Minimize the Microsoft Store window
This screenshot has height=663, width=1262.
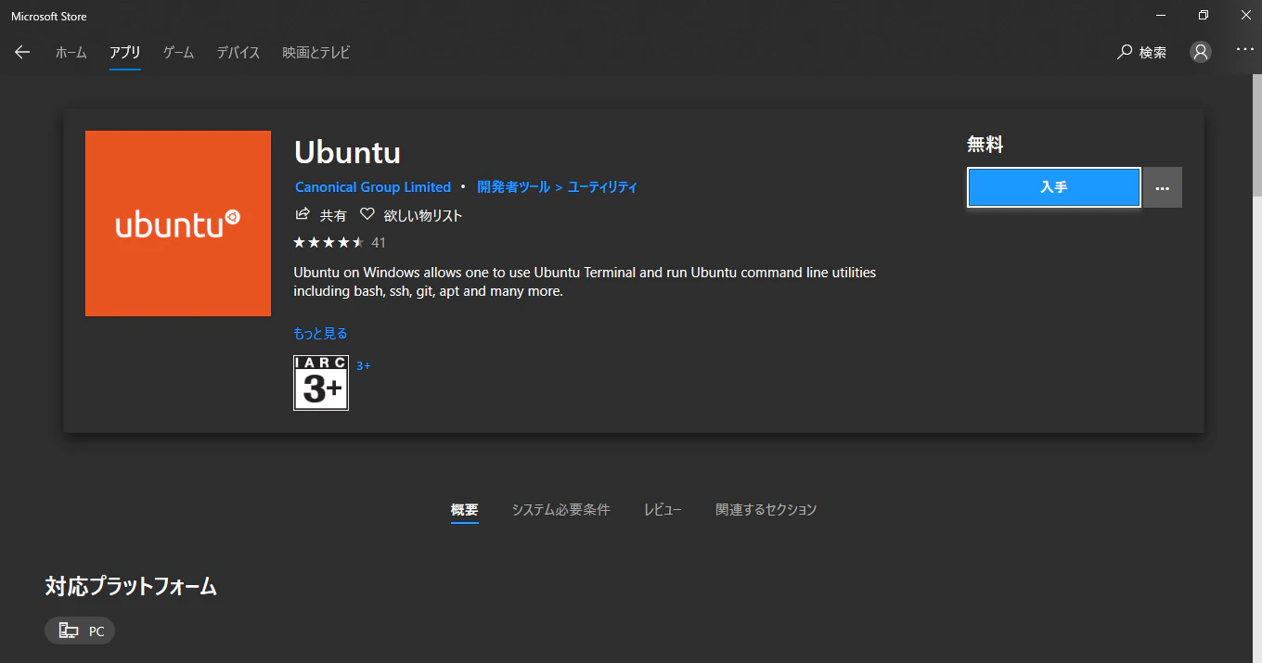point(1161,15)
